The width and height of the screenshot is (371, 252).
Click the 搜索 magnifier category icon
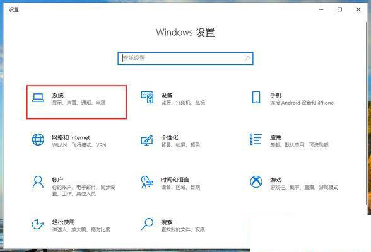click(x=147, y=224)
